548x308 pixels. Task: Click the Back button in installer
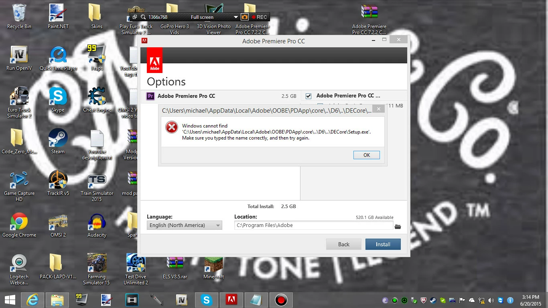click(344, 244)
